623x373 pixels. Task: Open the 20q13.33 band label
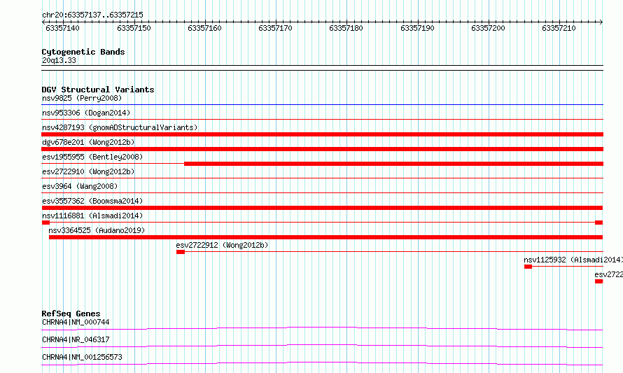click(59, 60)
